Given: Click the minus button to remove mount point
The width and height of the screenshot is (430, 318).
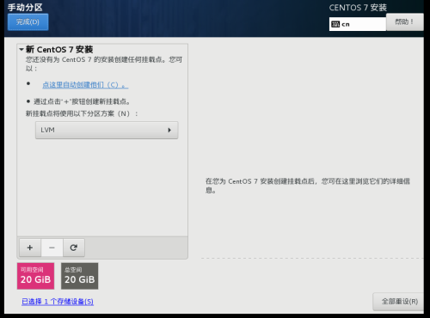Looking at the screenshot, I should point(52,248).
